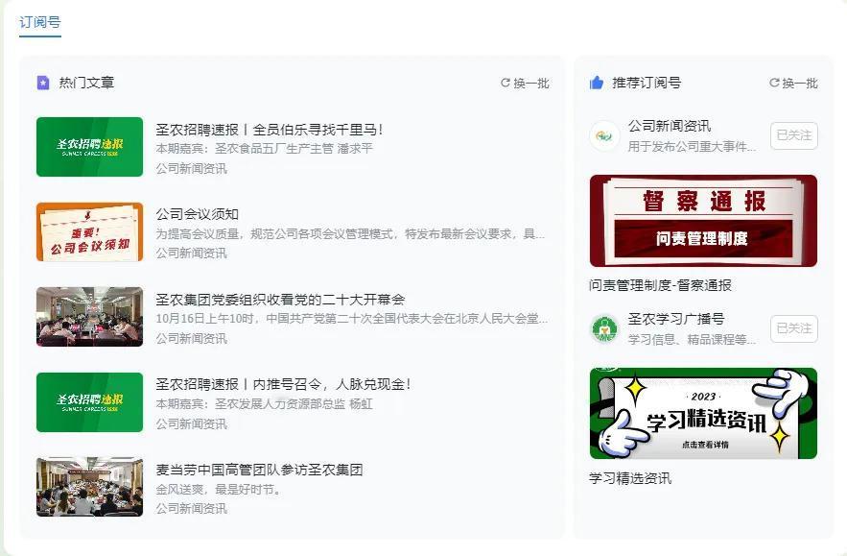Viewport: 847px width, 556px height.
Task: Click the blue thumbs-up 推荐订阅号 icon
Action: (x=597, y=83)
